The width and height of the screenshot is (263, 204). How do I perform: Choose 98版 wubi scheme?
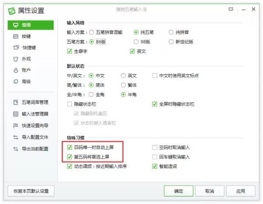pos(136,42)
